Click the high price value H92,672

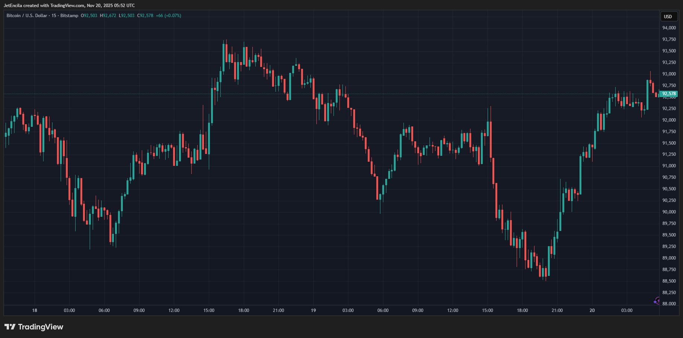point(108,16)
